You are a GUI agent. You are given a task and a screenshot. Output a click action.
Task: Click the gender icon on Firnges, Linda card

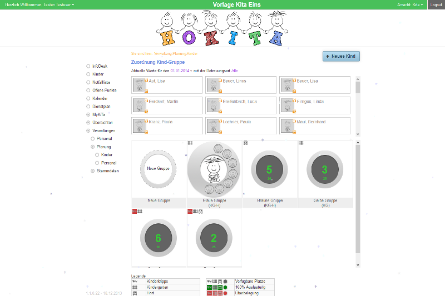(x=294, y=101)
